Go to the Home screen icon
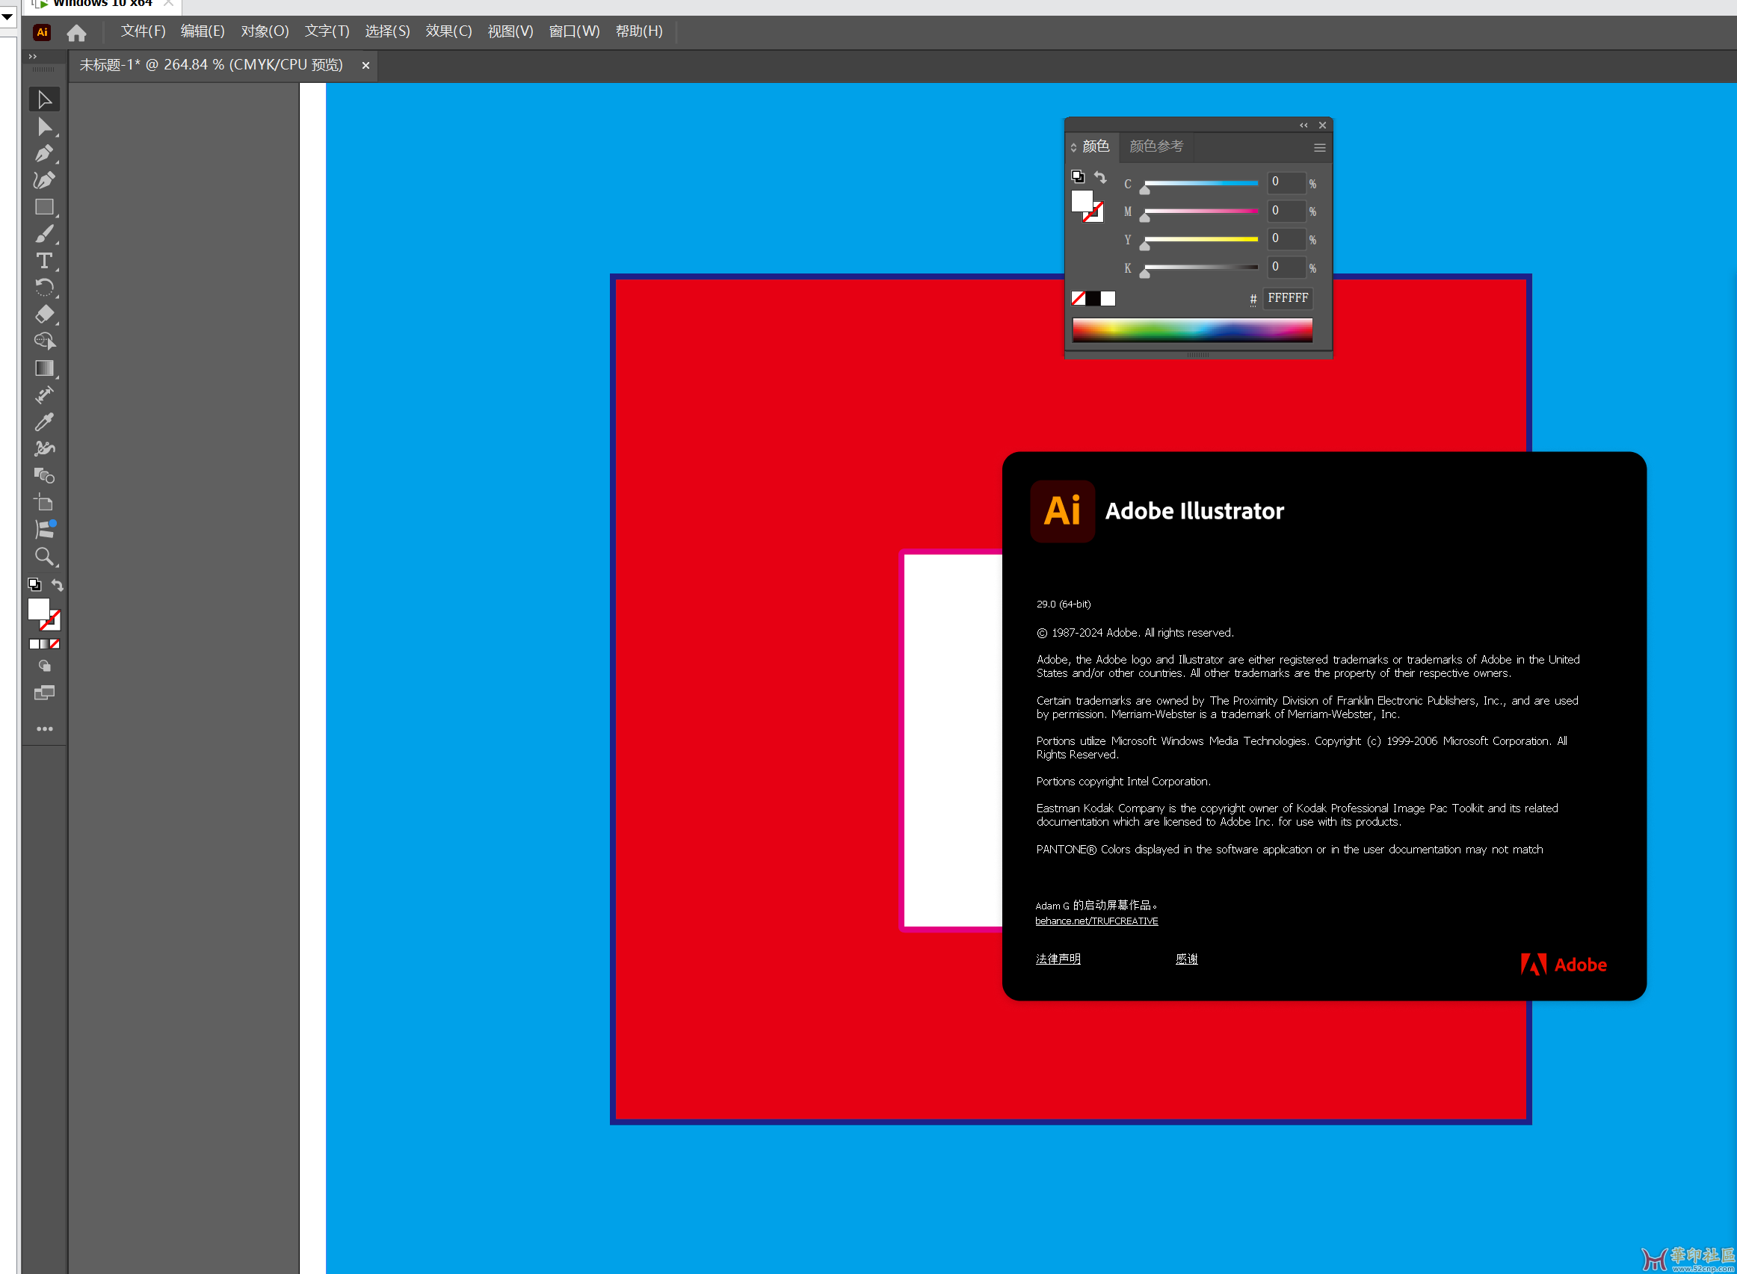The height and width of the screenshot is (1274, 1737). coord(76,32)
